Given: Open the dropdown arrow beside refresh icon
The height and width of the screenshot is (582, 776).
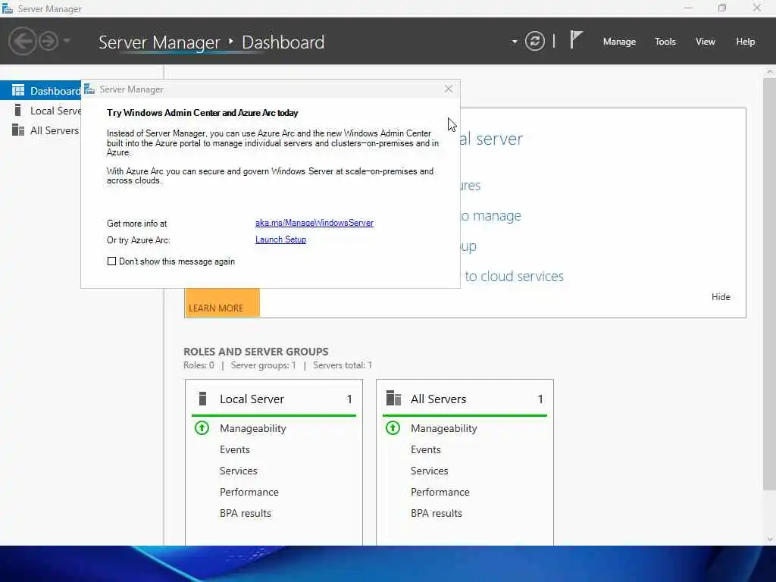Looking at the screenshot, I should pyautogui.click(x=515, y=42).
